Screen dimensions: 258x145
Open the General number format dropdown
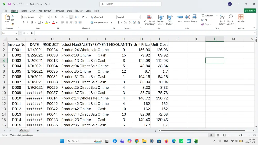pos(140,17)
